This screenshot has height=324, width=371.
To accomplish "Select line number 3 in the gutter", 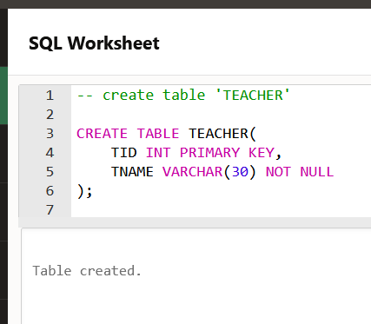I will click(x=50, y=134).
